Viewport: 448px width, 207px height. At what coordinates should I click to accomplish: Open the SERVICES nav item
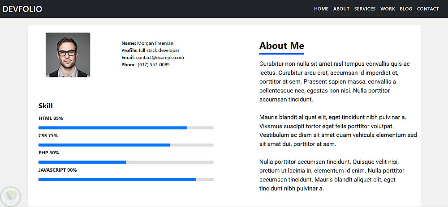pyautogui.click(x=365, y=9)
